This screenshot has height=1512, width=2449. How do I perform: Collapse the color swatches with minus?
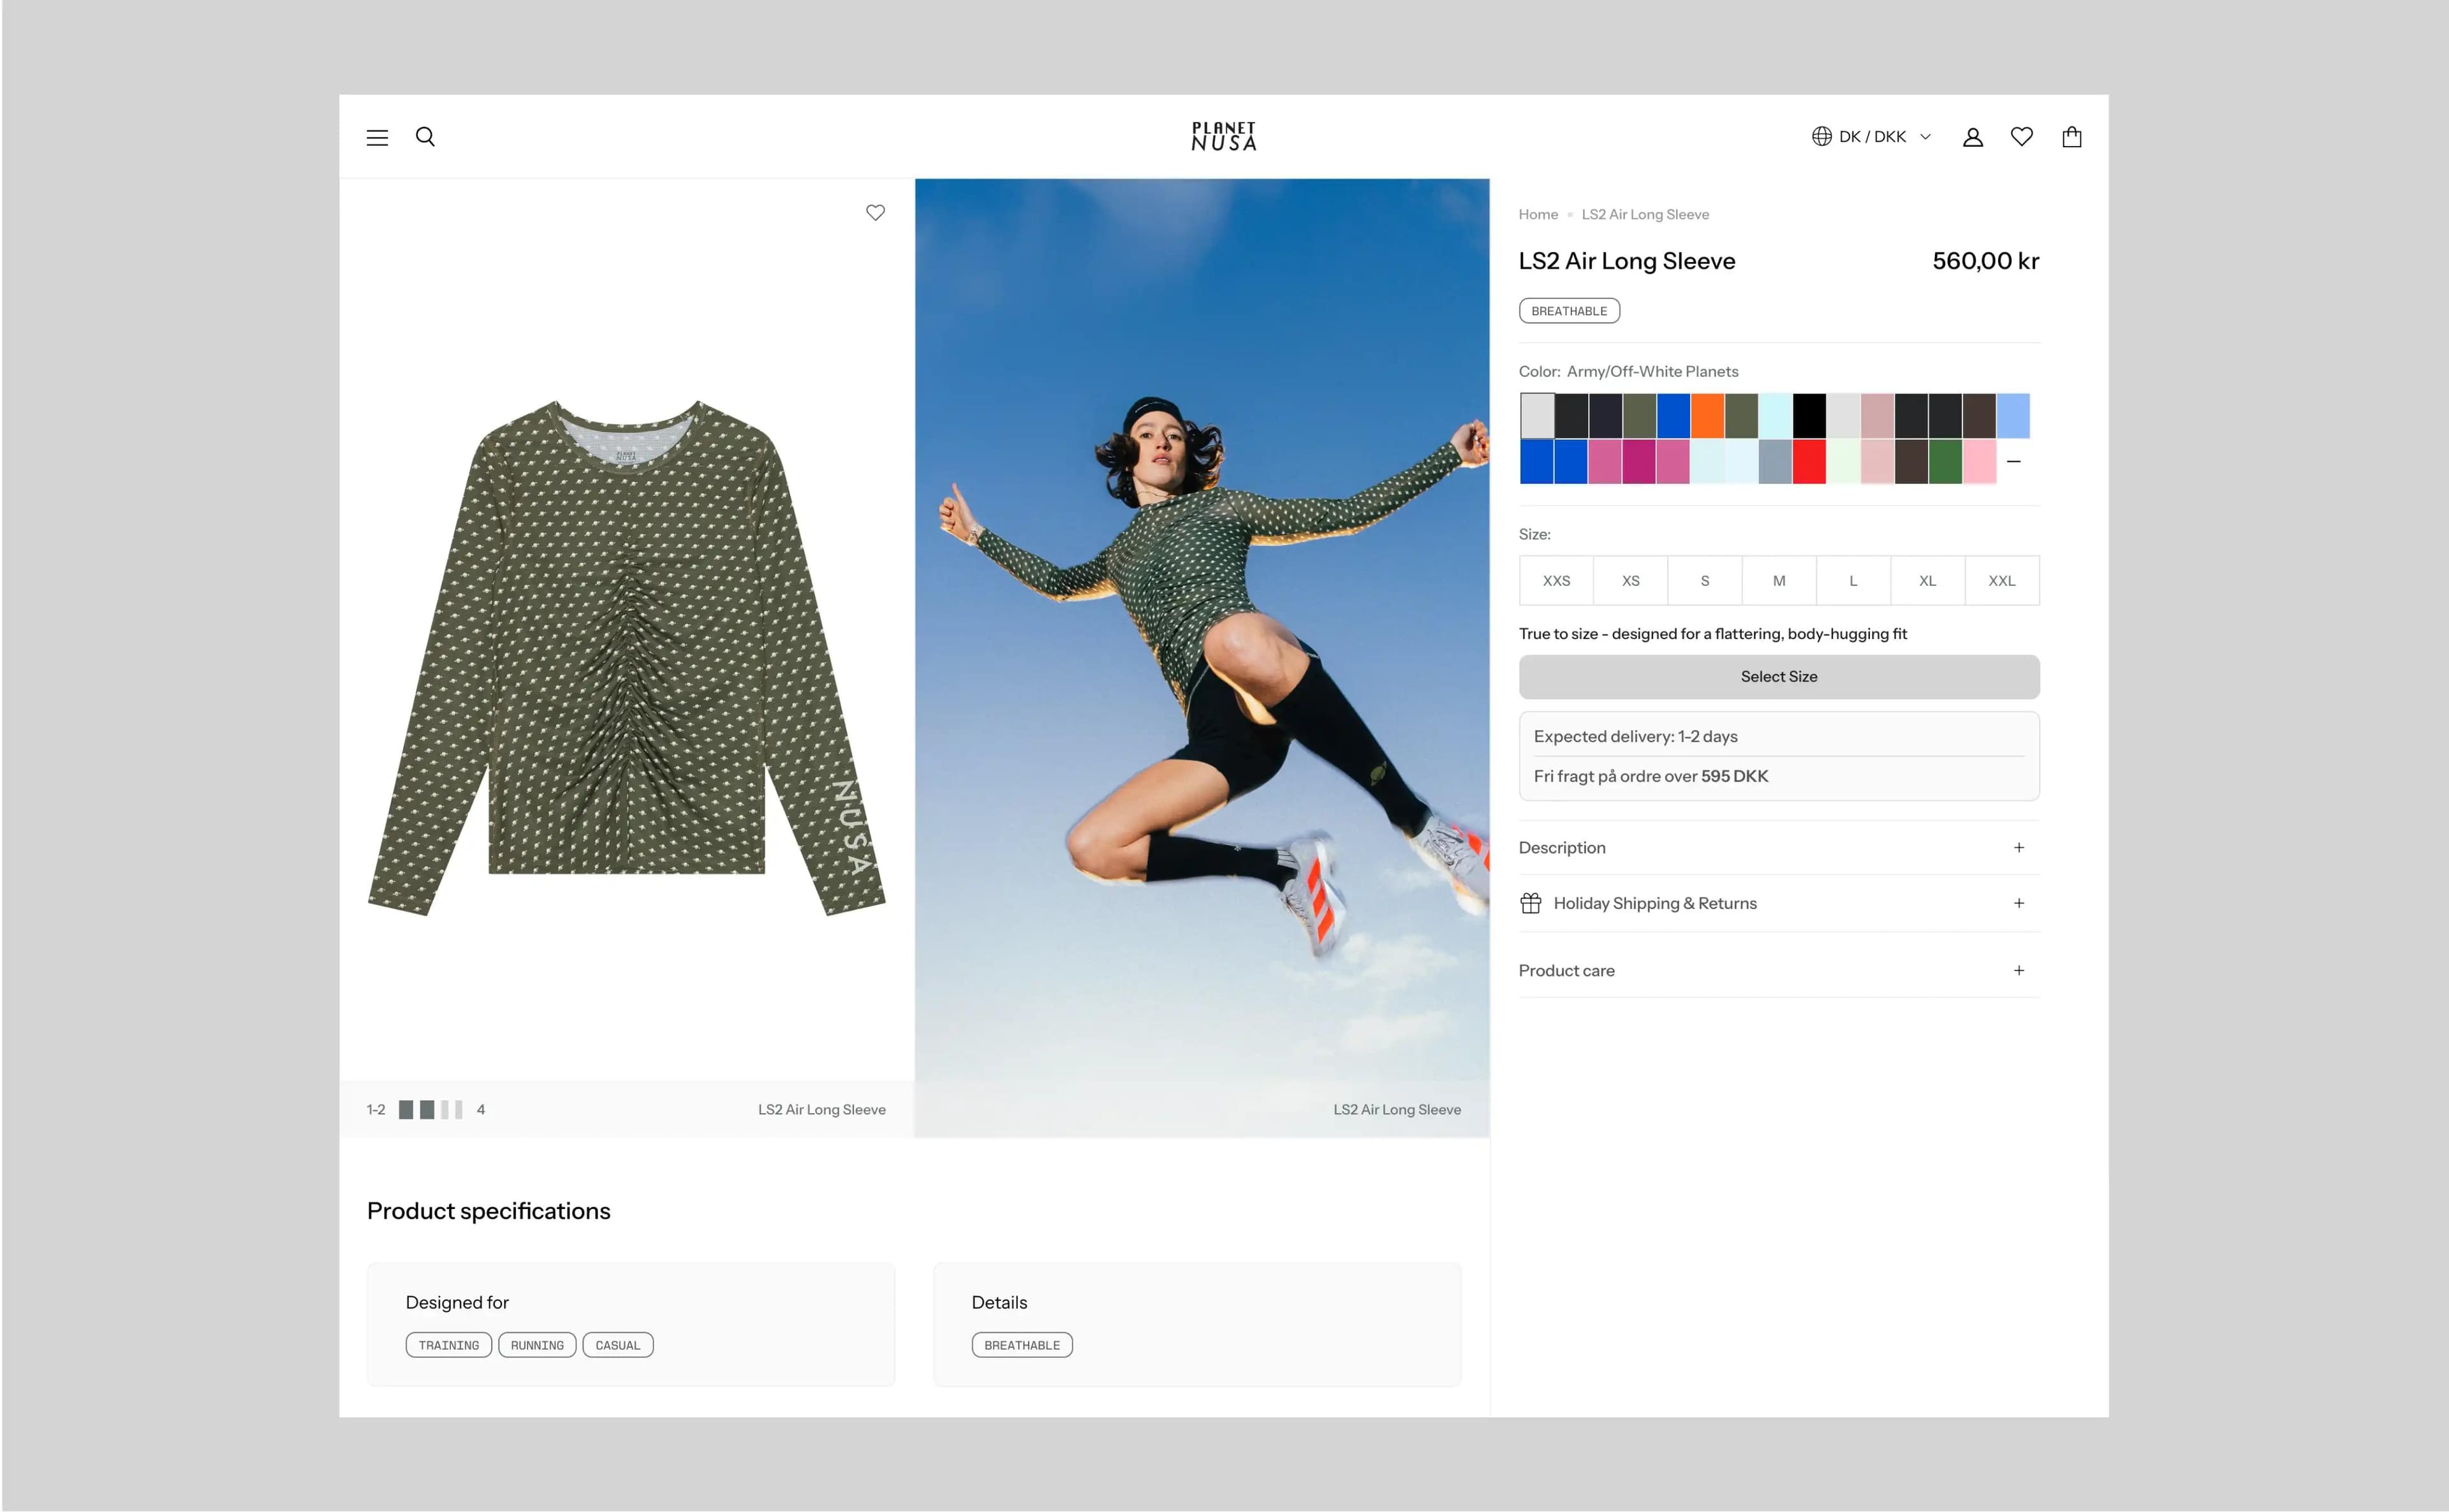(x=2013, y=462)
